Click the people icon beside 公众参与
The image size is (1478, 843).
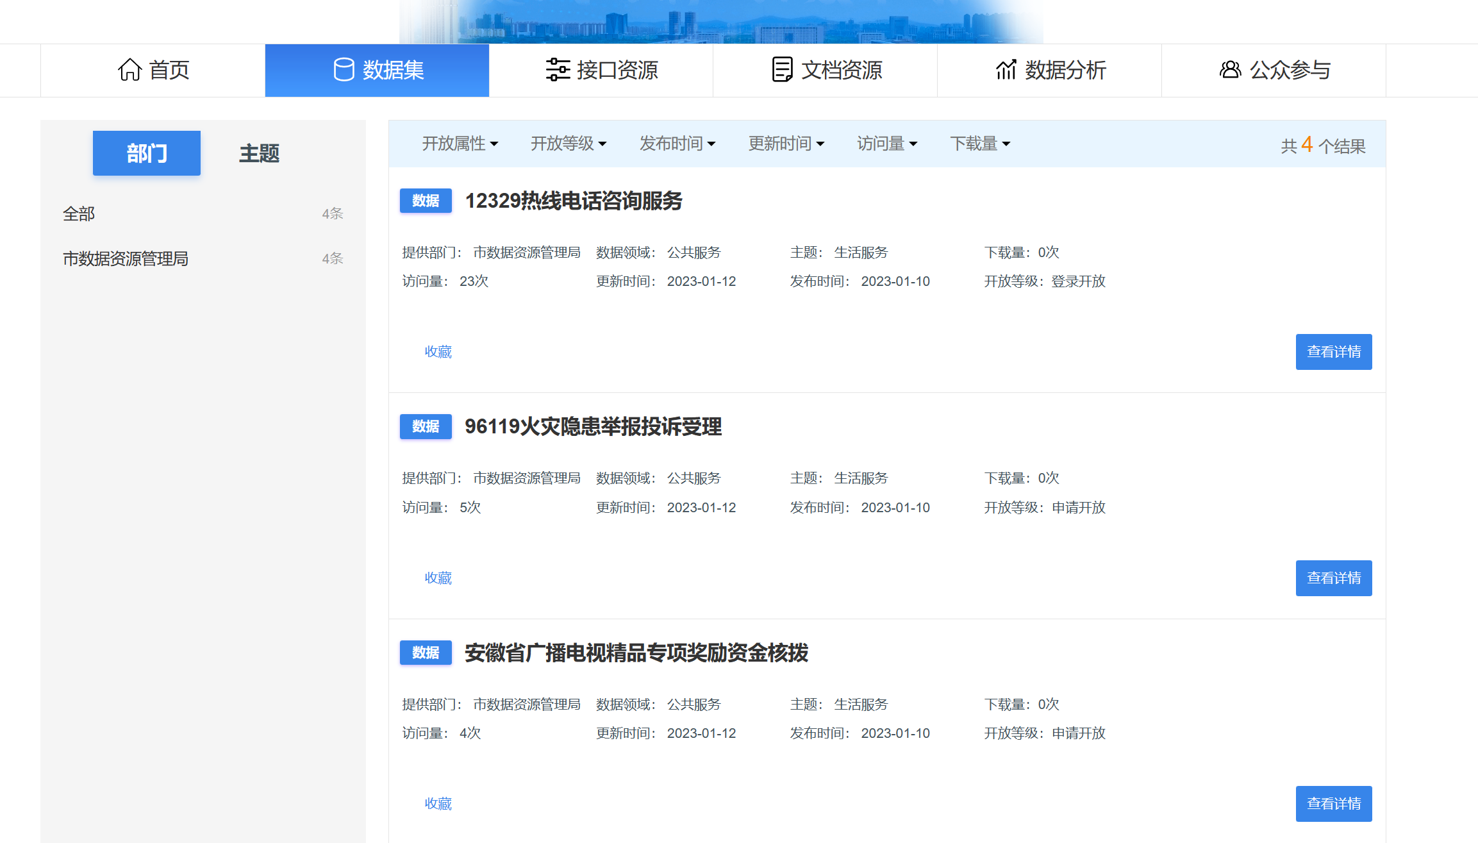coord(1230,70)
